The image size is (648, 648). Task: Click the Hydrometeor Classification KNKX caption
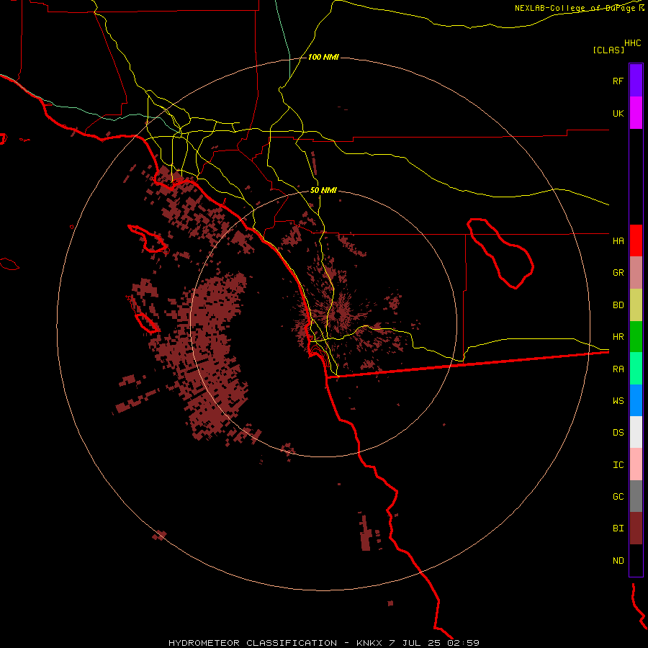coord(324,643)
